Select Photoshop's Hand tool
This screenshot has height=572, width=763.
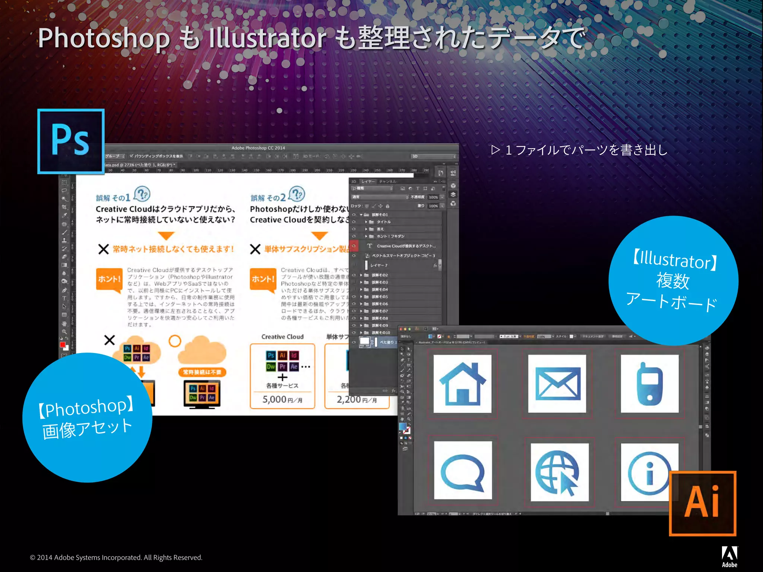pos(64,323)
